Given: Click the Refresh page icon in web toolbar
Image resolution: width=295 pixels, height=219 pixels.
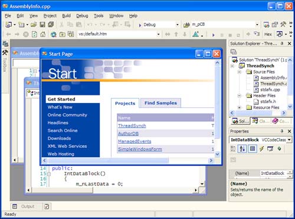Looking at the screenshot, I should (34, 34).
